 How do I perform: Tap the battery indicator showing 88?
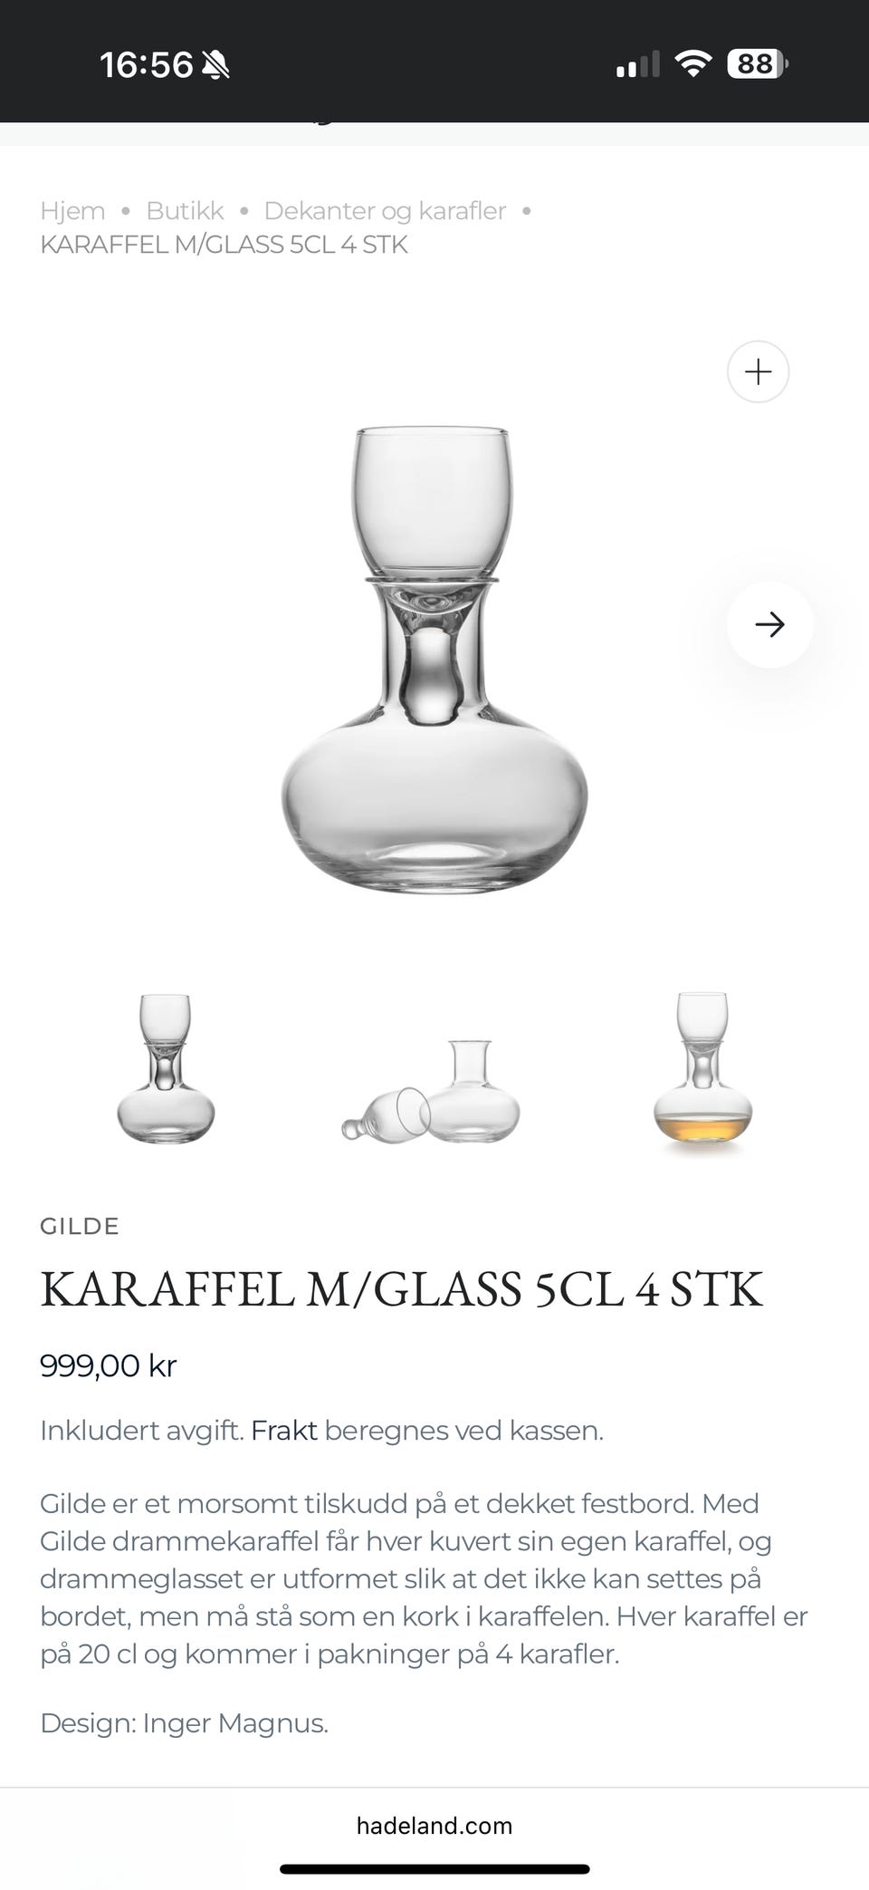tap(758, 63)
